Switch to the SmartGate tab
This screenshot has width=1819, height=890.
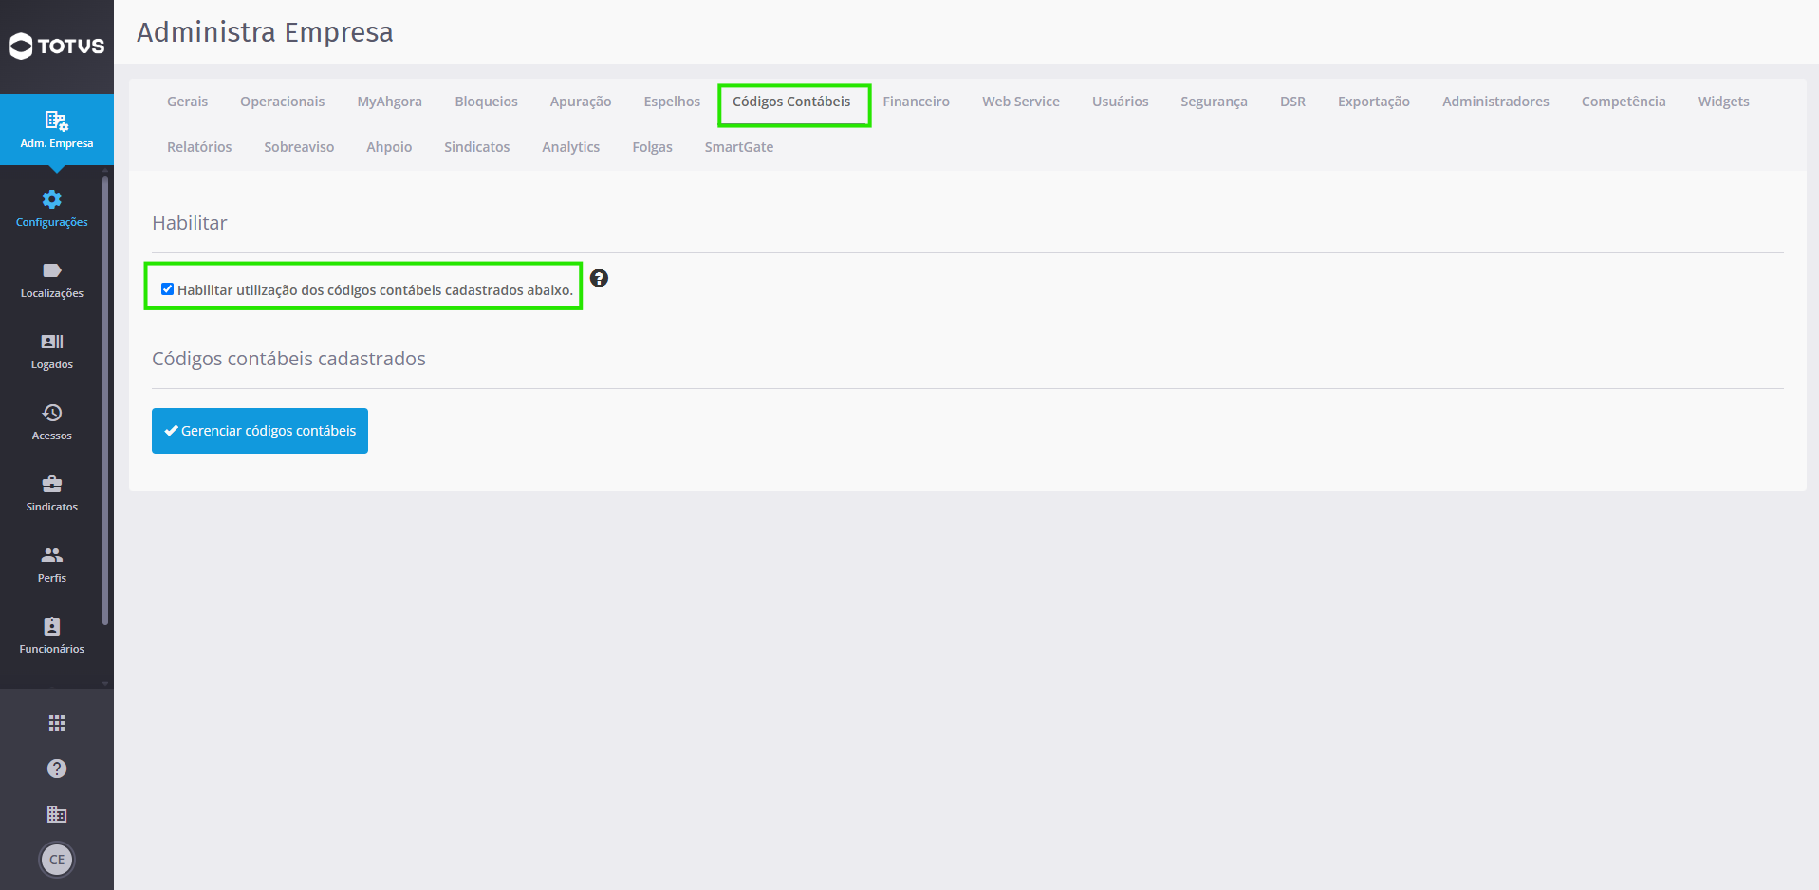pos(739,147)
